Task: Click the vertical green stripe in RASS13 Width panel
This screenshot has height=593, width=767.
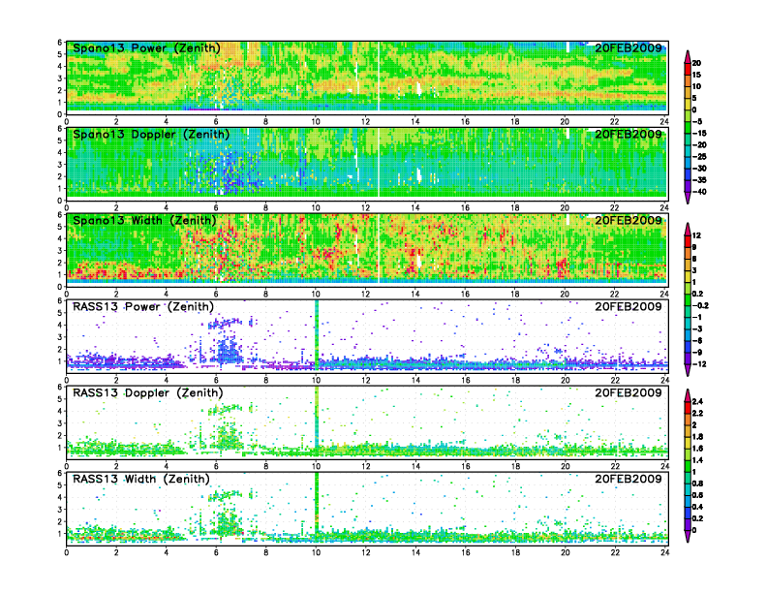Action: (x=317, y=503)
